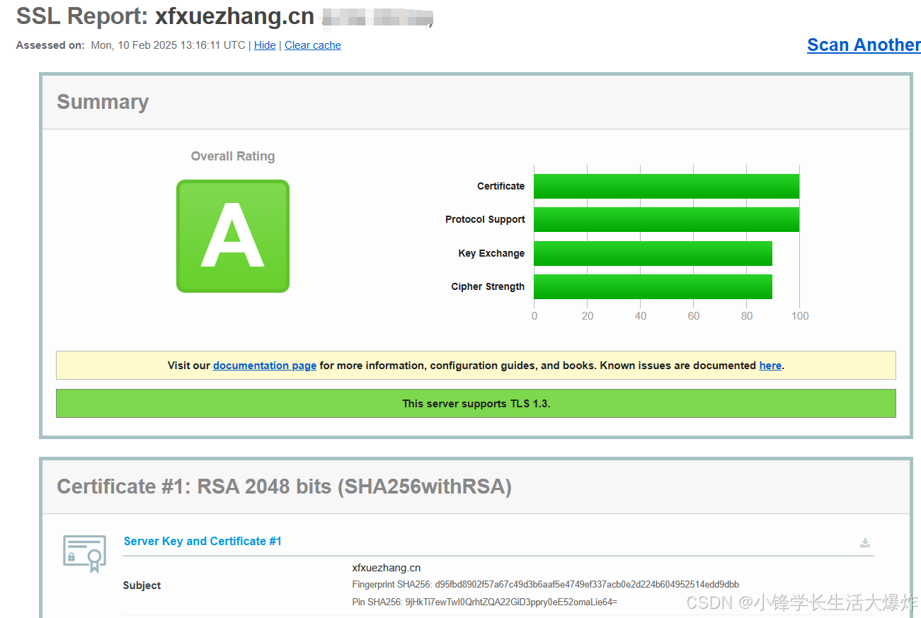
Task: Open the Scan Another link
Action: click(x=864, y=45)
